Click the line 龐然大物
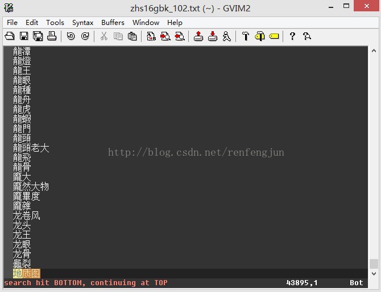The width and height of the screenshot is (381, 292). tap(31, 186)
